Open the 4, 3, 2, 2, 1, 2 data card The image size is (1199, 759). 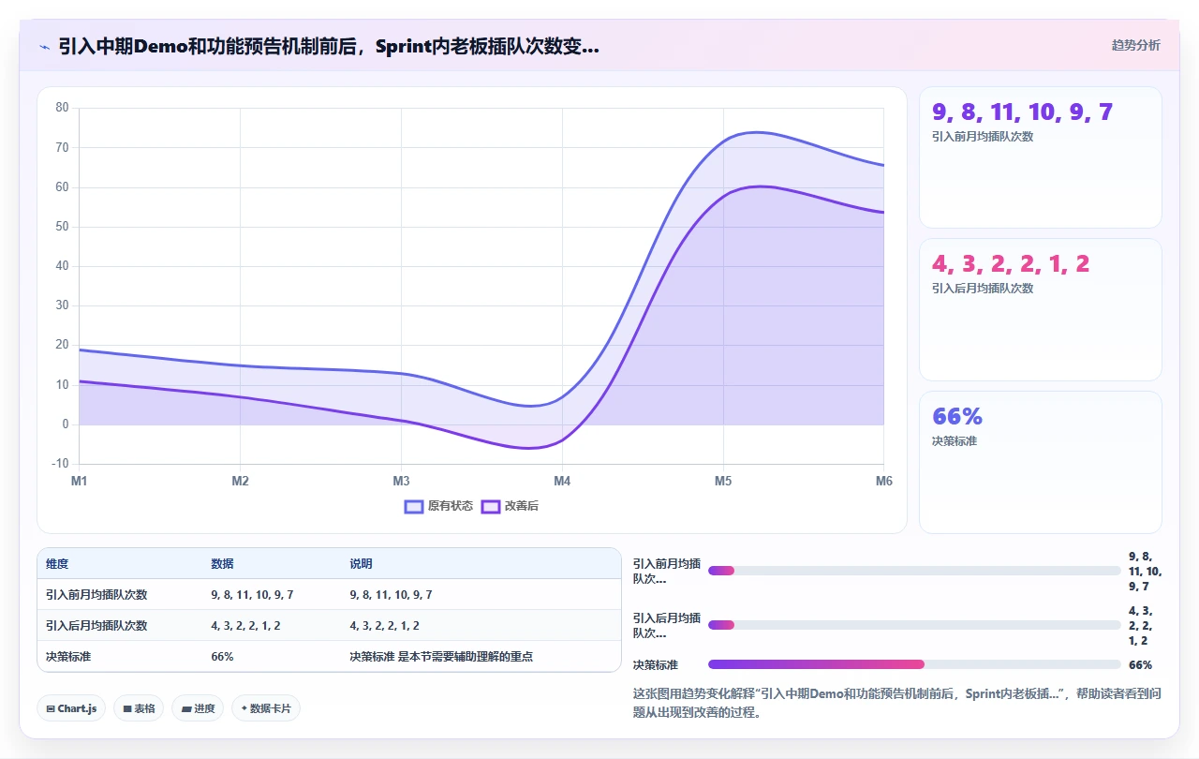point(1041,310)
